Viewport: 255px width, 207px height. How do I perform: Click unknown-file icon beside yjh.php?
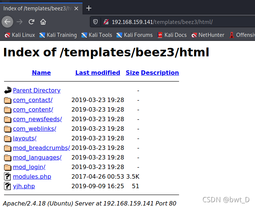coord(7,186)
